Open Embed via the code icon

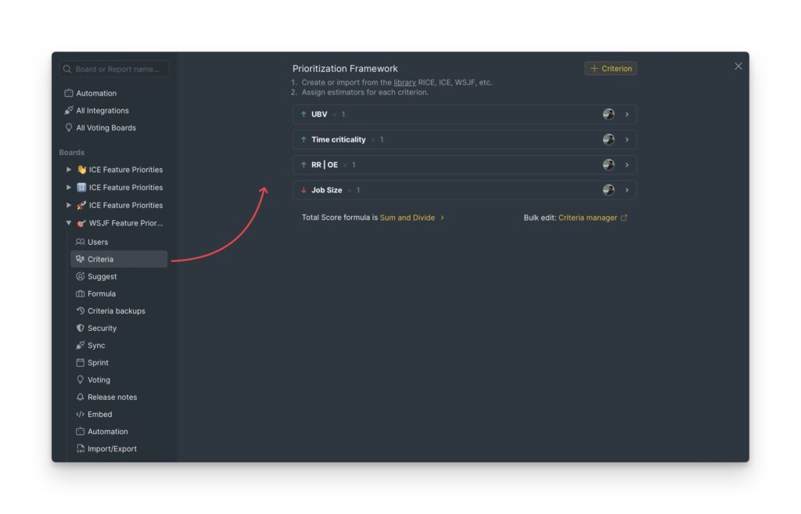pyautogui.click(x=79, y=414)
